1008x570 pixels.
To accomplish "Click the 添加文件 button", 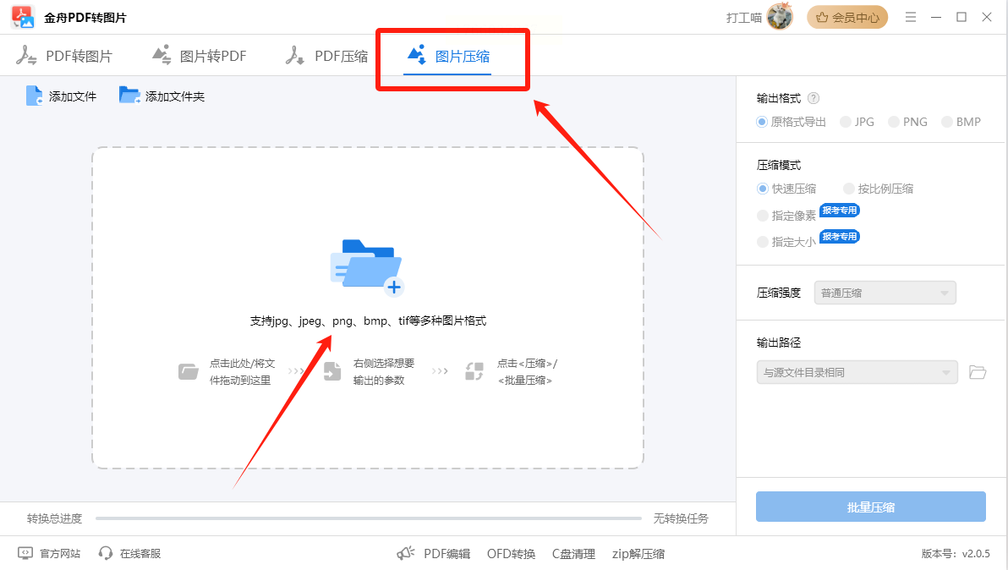I will tap(61, 96).
